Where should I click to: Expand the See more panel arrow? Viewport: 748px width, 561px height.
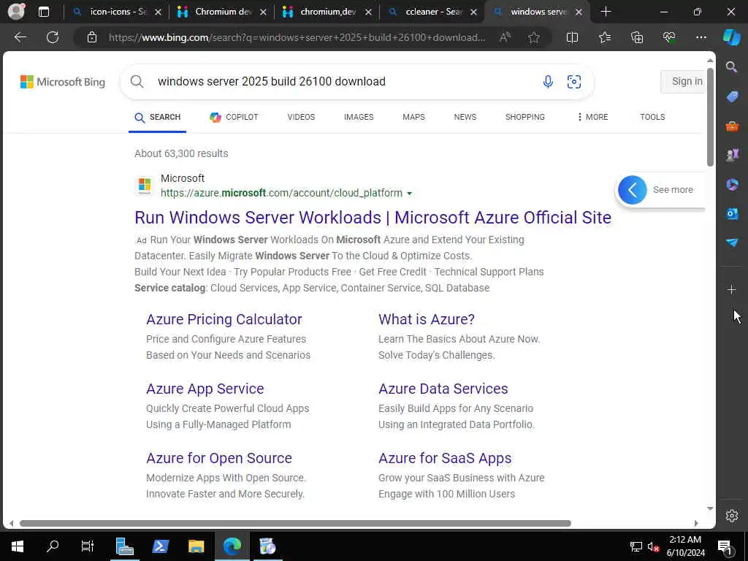click(x=632, y=190)
